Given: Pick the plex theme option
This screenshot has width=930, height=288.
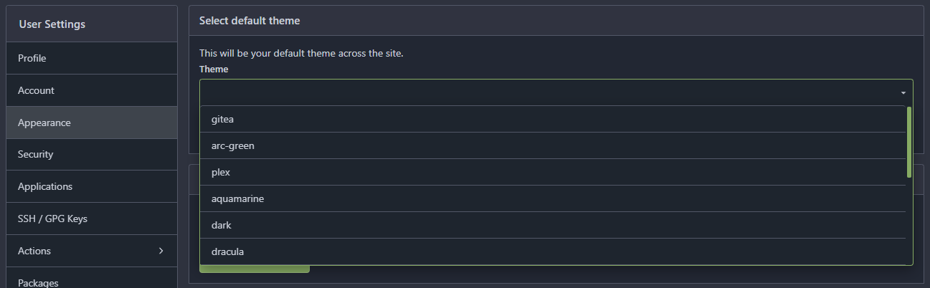Looking at the screenshot, I should tap(222, 173).
